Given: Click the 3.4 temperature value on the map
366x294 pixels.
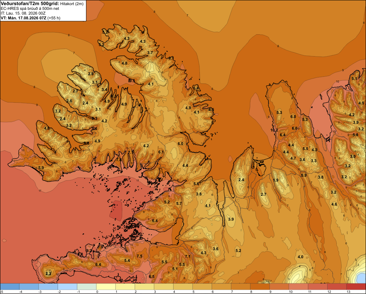Looking at the screenshot, I should 104,89.
